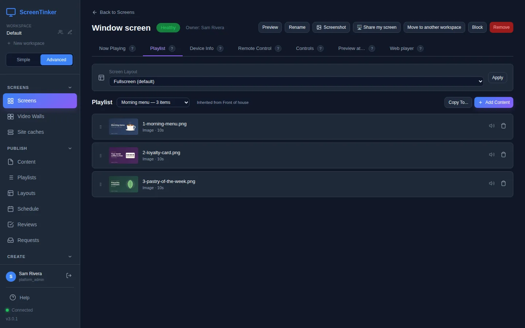The width and height of the screenshot is (525, 328).
Task: Open the Morning menu playlist dropdown
Action: (153, 102)
